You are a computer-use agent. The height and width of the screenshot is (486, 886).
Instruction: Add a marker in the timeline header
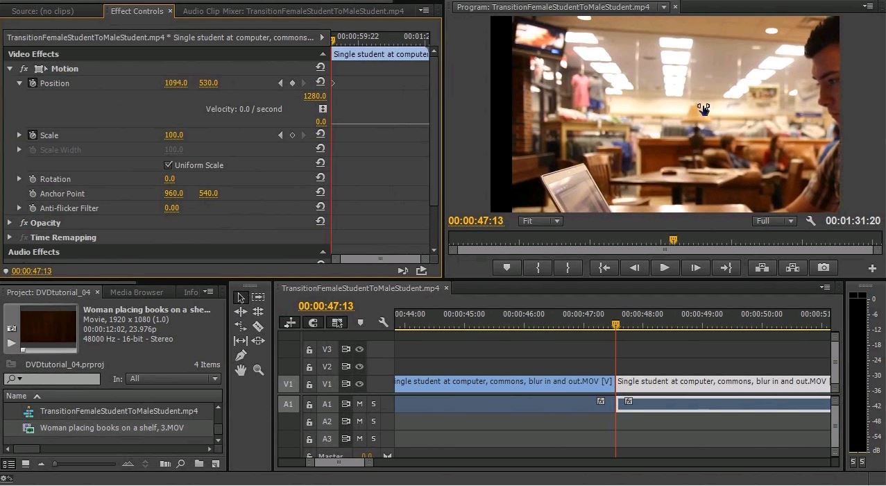tap(360, 322)
